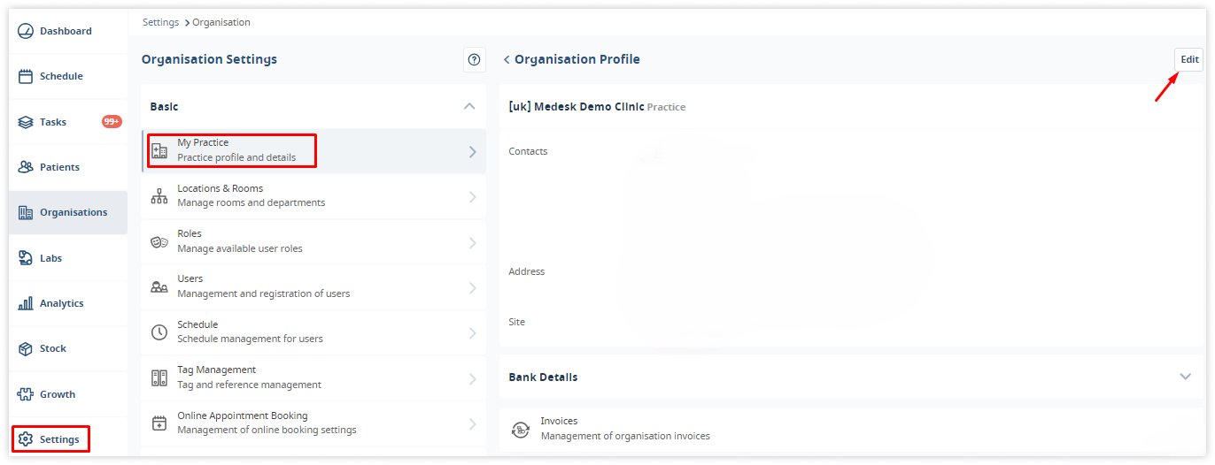Click 'Schedule management for users' text
1215x465 pixels.
250,339
